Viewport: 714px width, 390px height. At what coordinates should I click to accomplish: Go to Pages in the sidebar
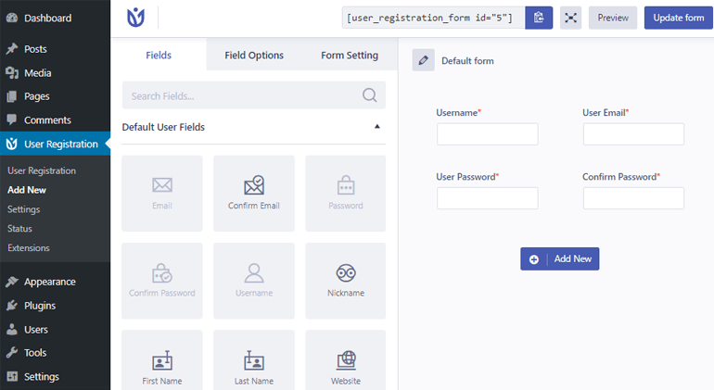[55, 96]
